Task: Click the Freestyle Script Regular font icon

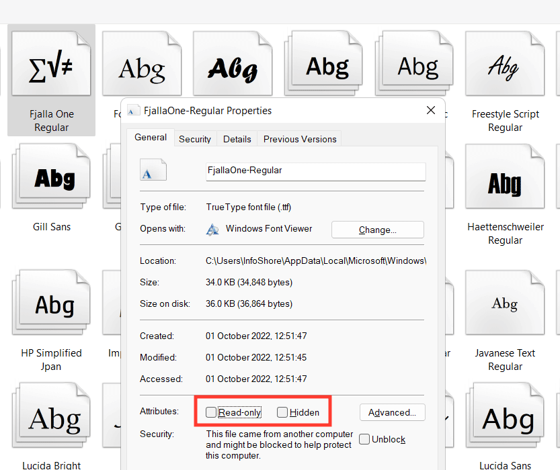Action: [x=504, y=67]
